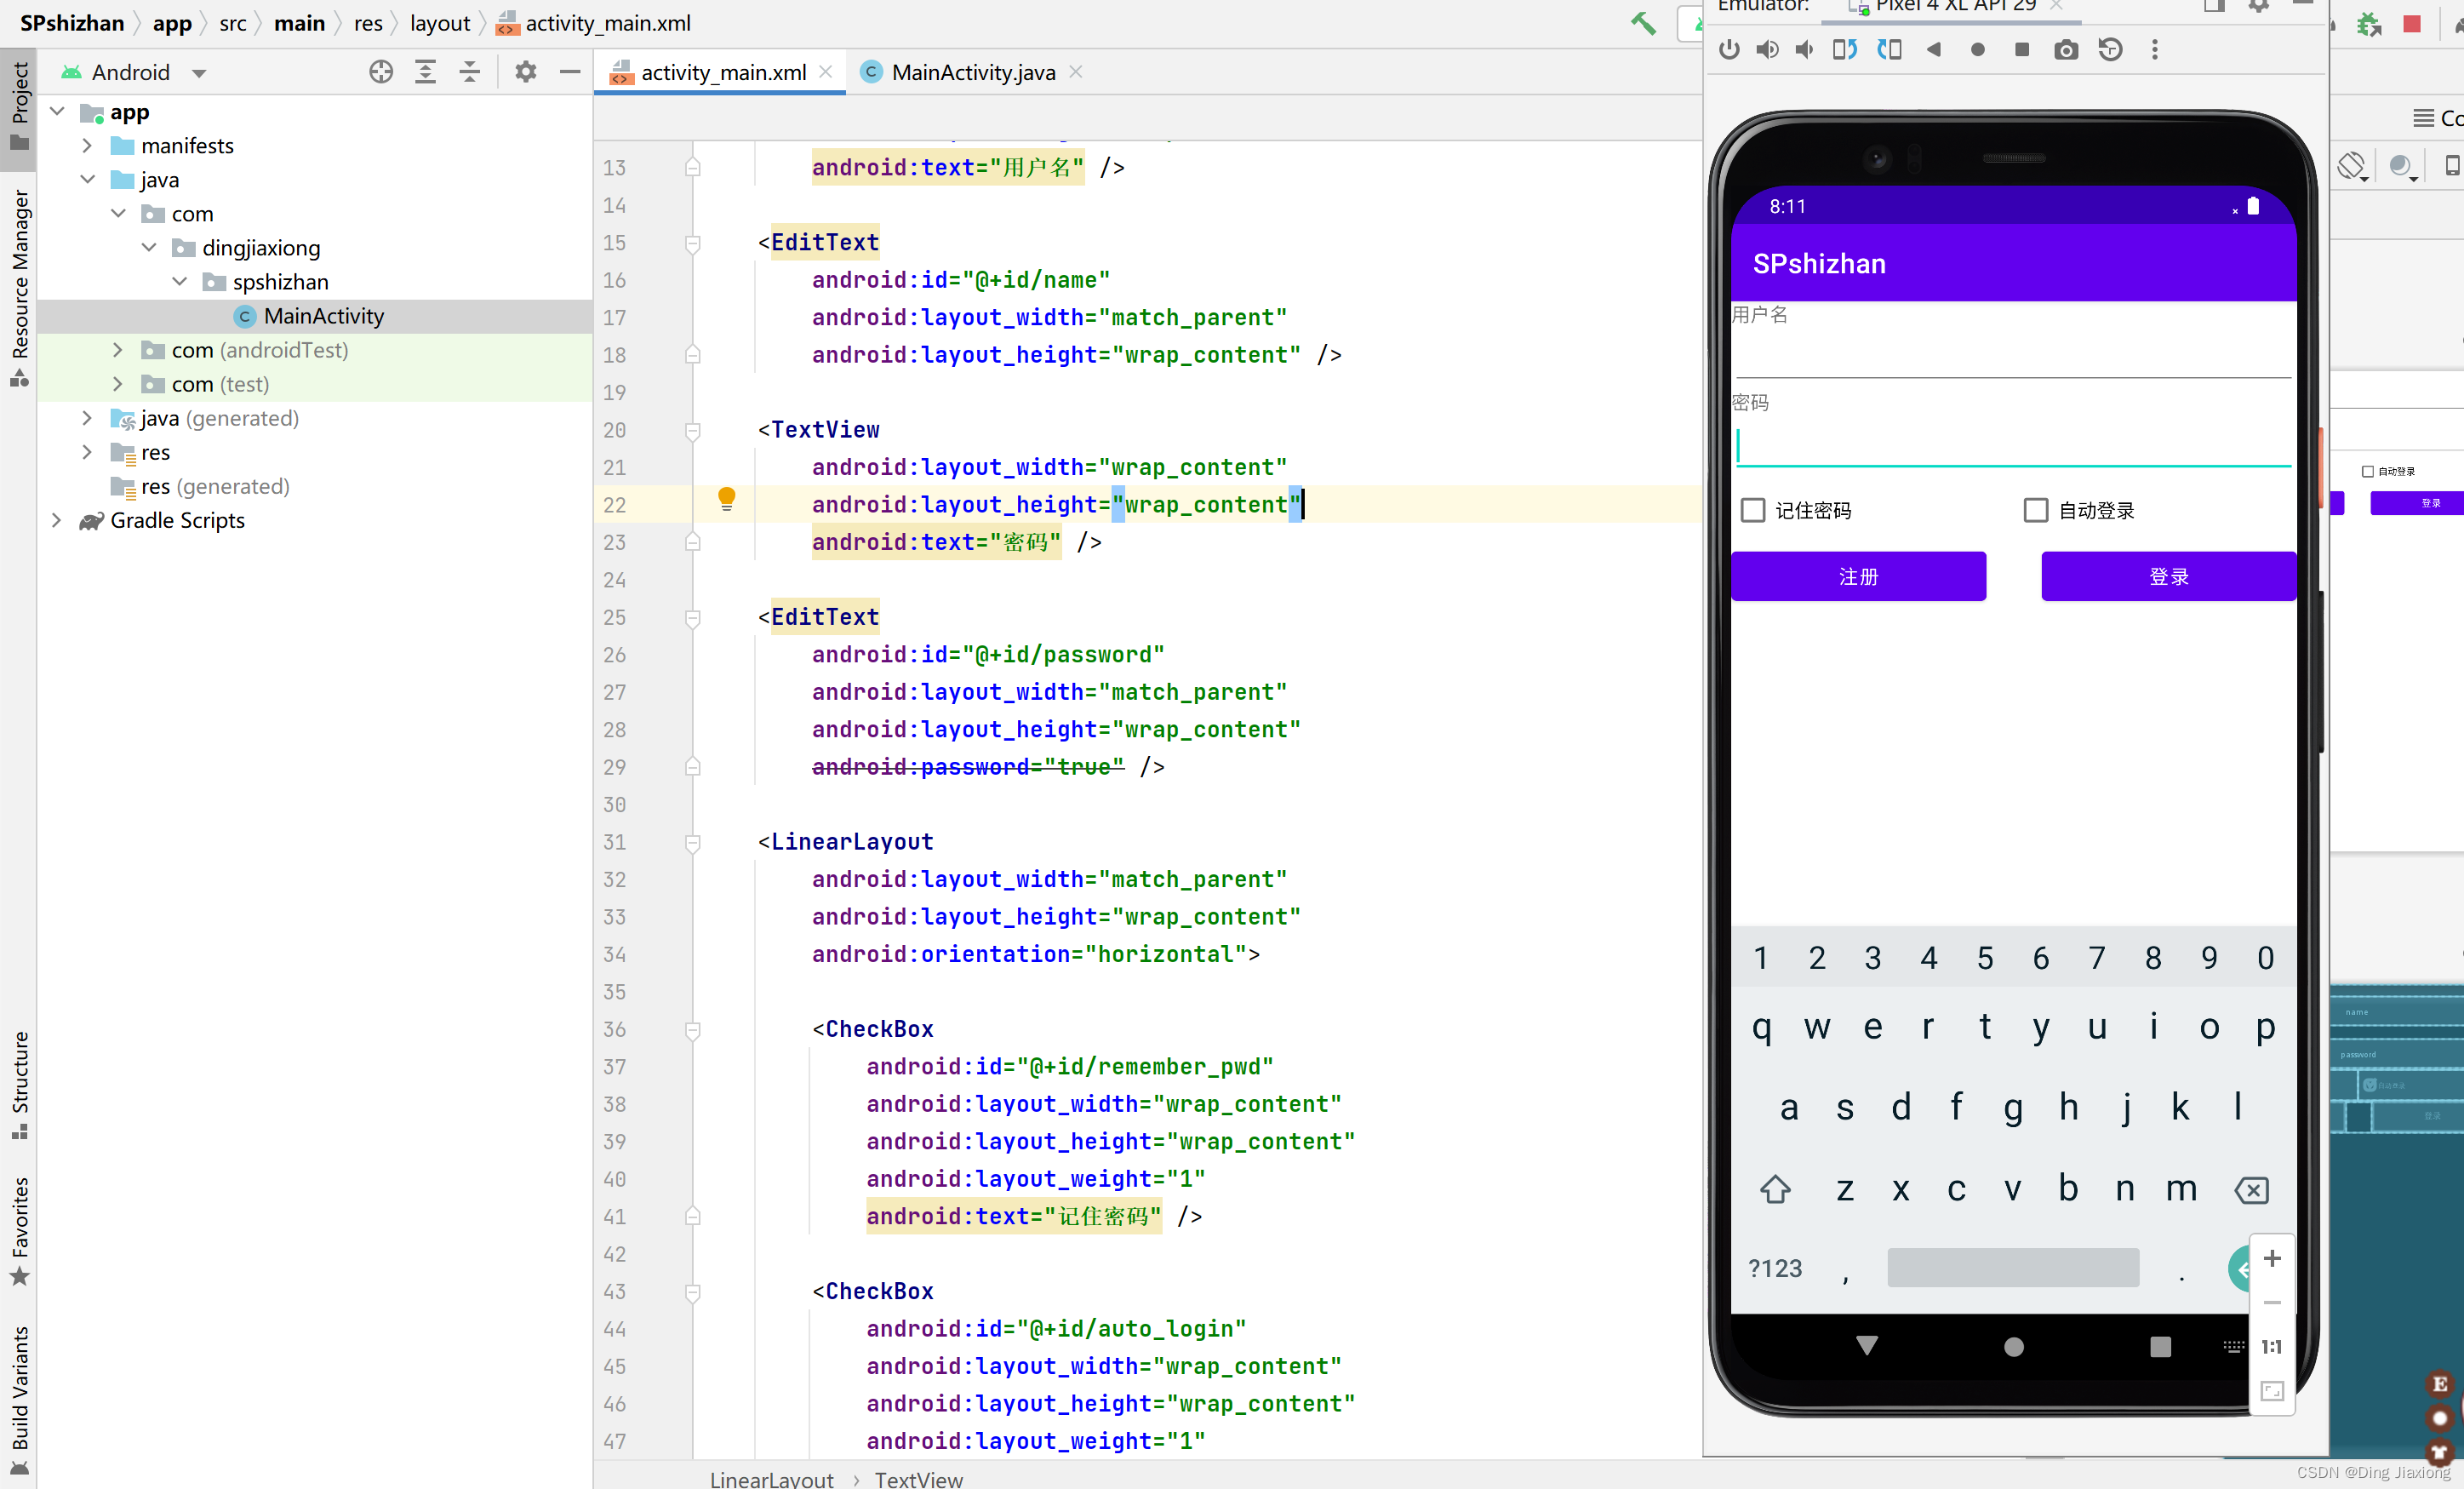Tap the phone navigation recents square

point(2160,1347)
